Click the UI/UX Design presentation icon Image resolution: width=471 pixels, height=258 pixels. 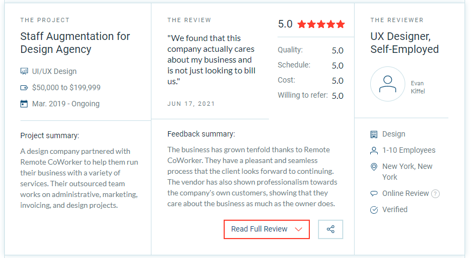pyautogui.click(x=24, y=71)
